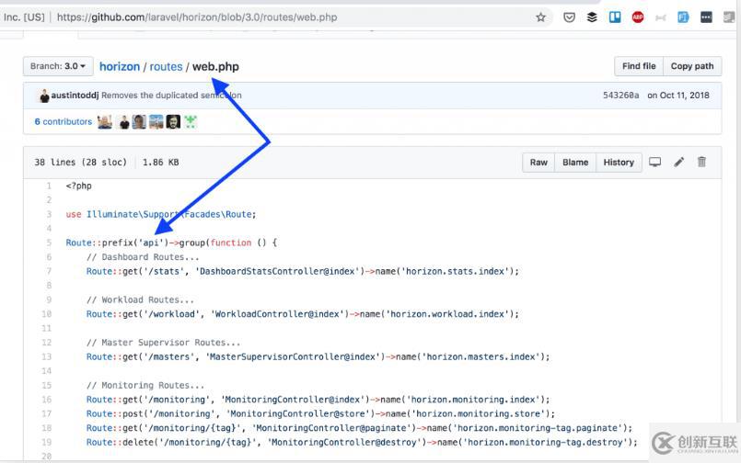Delete this file with trash icon
The height and width of the screenshot is (463, 741).
pos(701,162)
